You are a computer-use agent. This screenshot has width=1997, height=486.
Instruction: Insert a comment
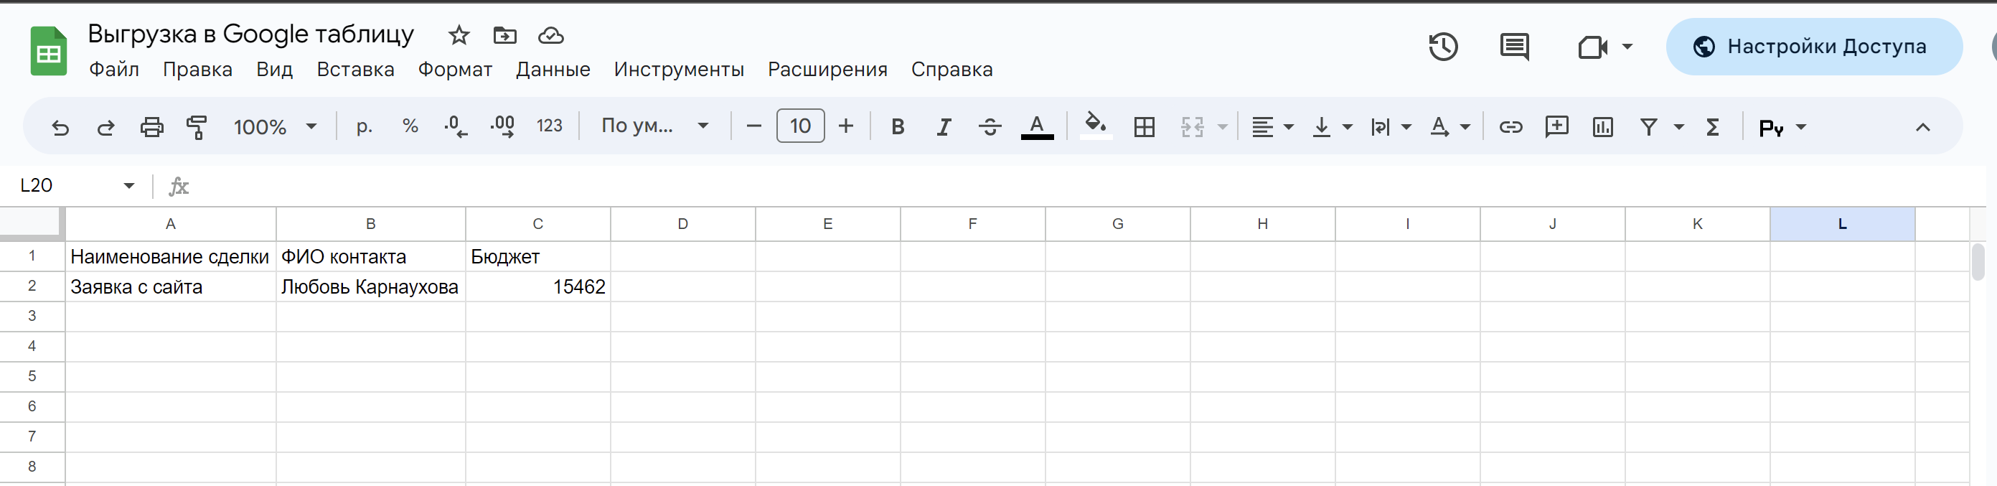[x=1556, y=126]
